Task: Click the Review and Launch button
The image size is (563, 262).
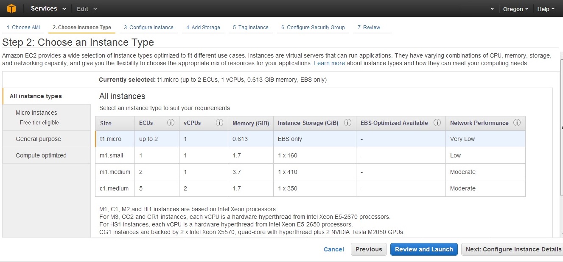Action: point(424,249)
